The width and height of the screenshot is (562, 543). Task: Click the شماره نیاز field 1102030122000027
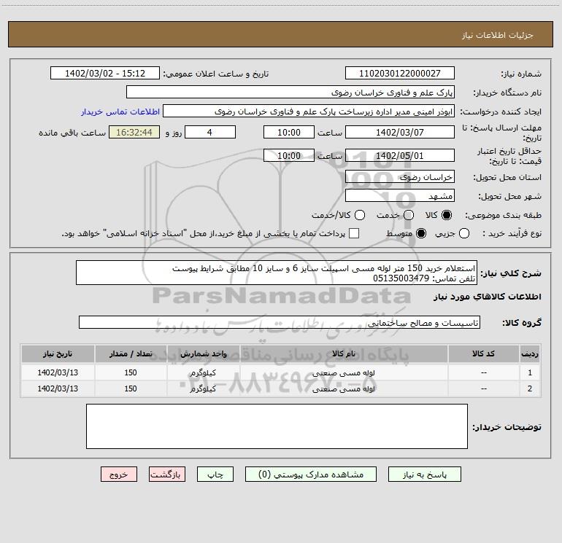coord(400,73)
